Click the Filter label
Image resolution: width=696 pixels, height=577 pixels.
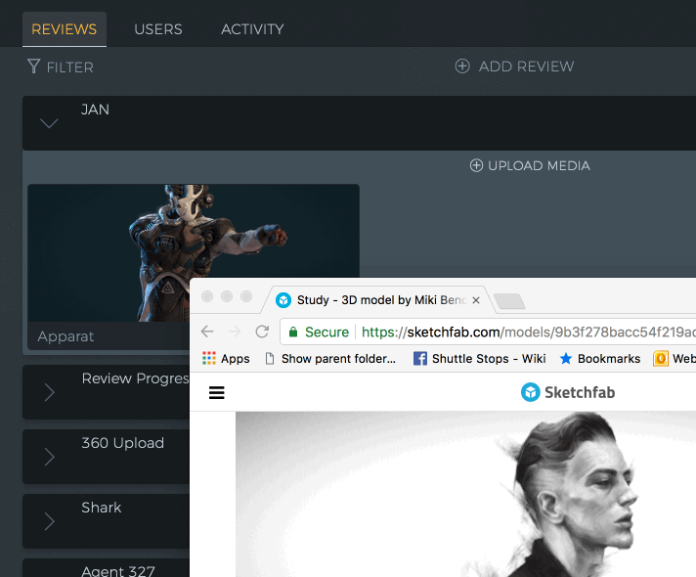(70, 67)
